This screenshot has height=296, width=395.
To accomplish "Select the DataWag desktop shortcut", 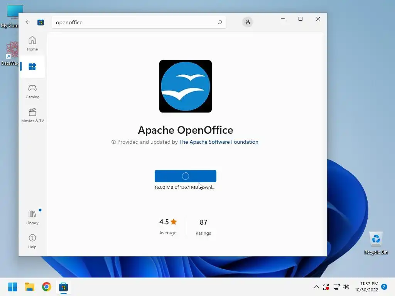I will click(10, 53).
